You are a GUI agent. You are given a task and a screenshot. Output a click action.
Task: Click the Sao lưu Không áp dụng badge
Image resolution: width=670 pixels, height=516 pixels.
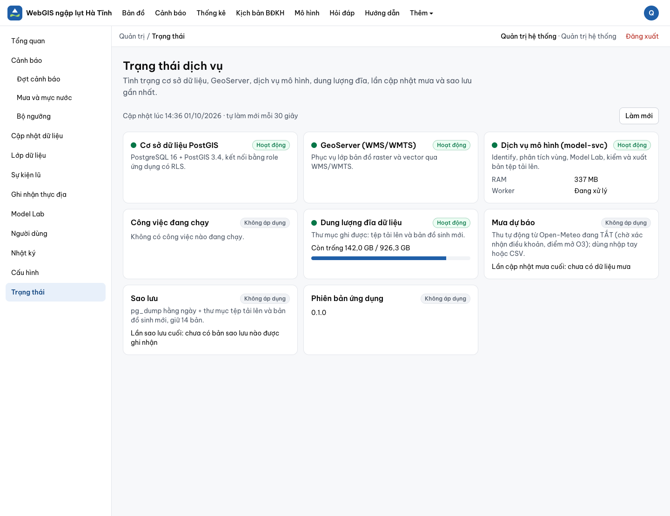click(x=265, y=299)
